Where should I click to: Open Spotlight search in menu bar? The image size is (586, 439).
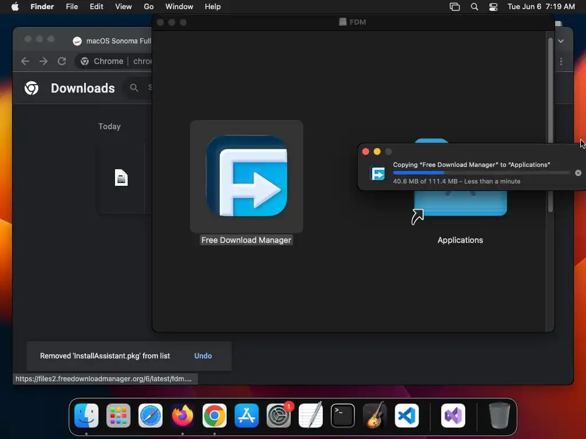coord(474,7)
